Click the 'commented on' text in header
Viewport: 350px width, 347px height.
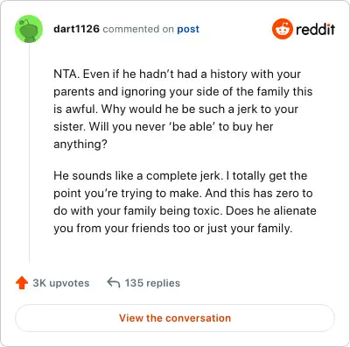138,29
